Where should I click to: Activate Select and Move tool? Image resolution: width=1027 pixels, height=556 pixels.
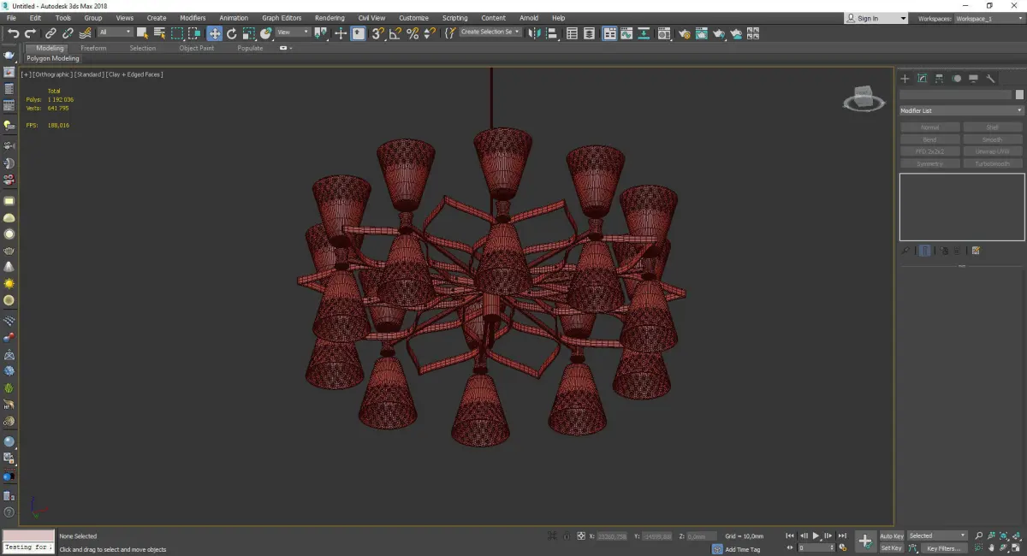(x=214, y=33)
